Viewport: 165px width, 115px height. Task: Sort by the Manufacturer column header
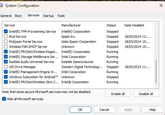[x=82, y=25]
